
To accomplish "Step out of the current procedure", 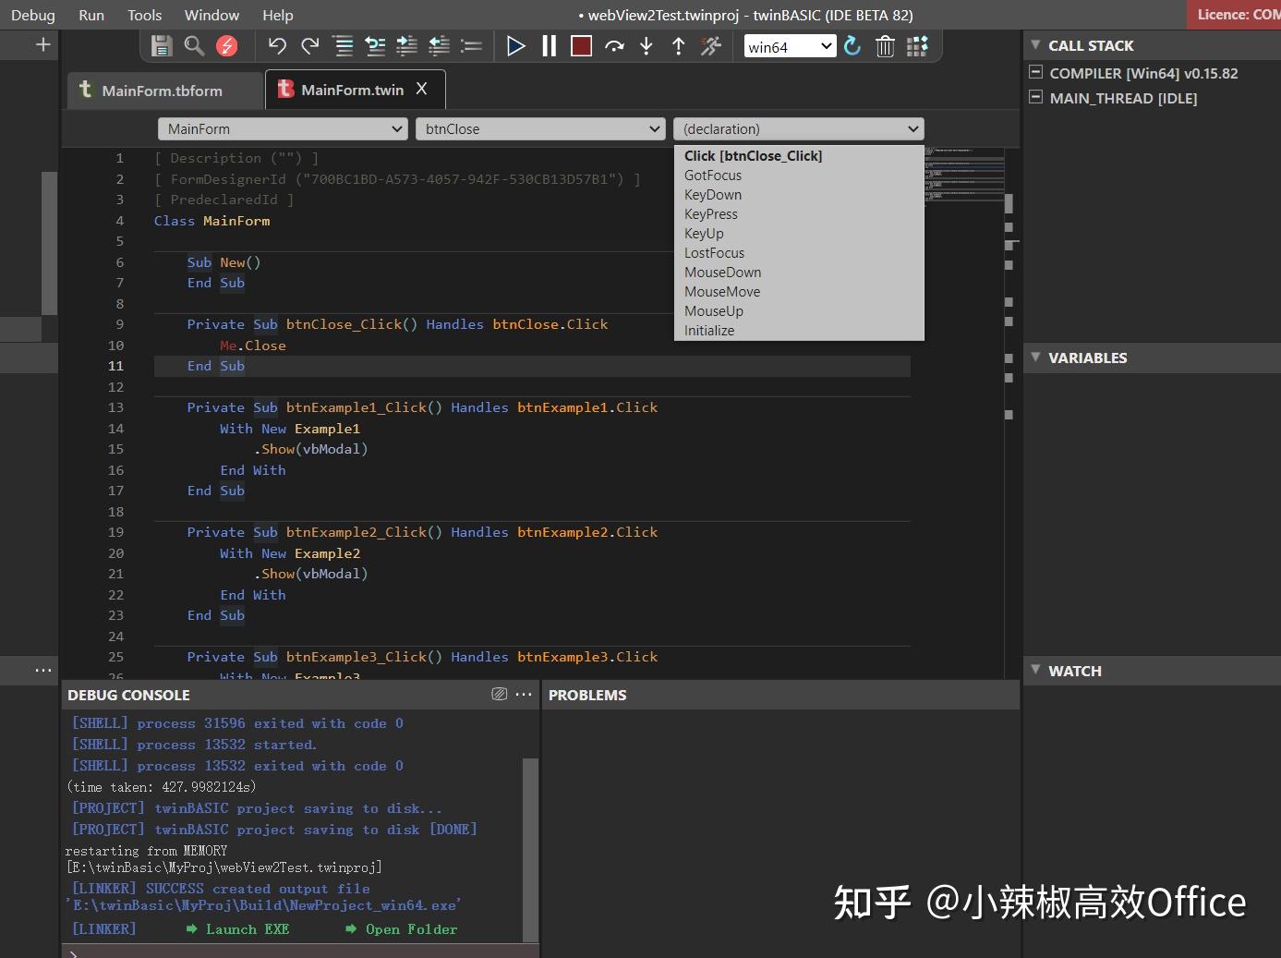I will (x=678, y=46).
